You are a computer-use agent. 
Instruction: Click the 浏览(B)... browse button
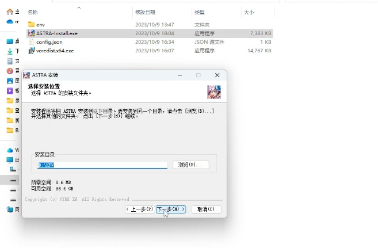(x=190, y=165)
